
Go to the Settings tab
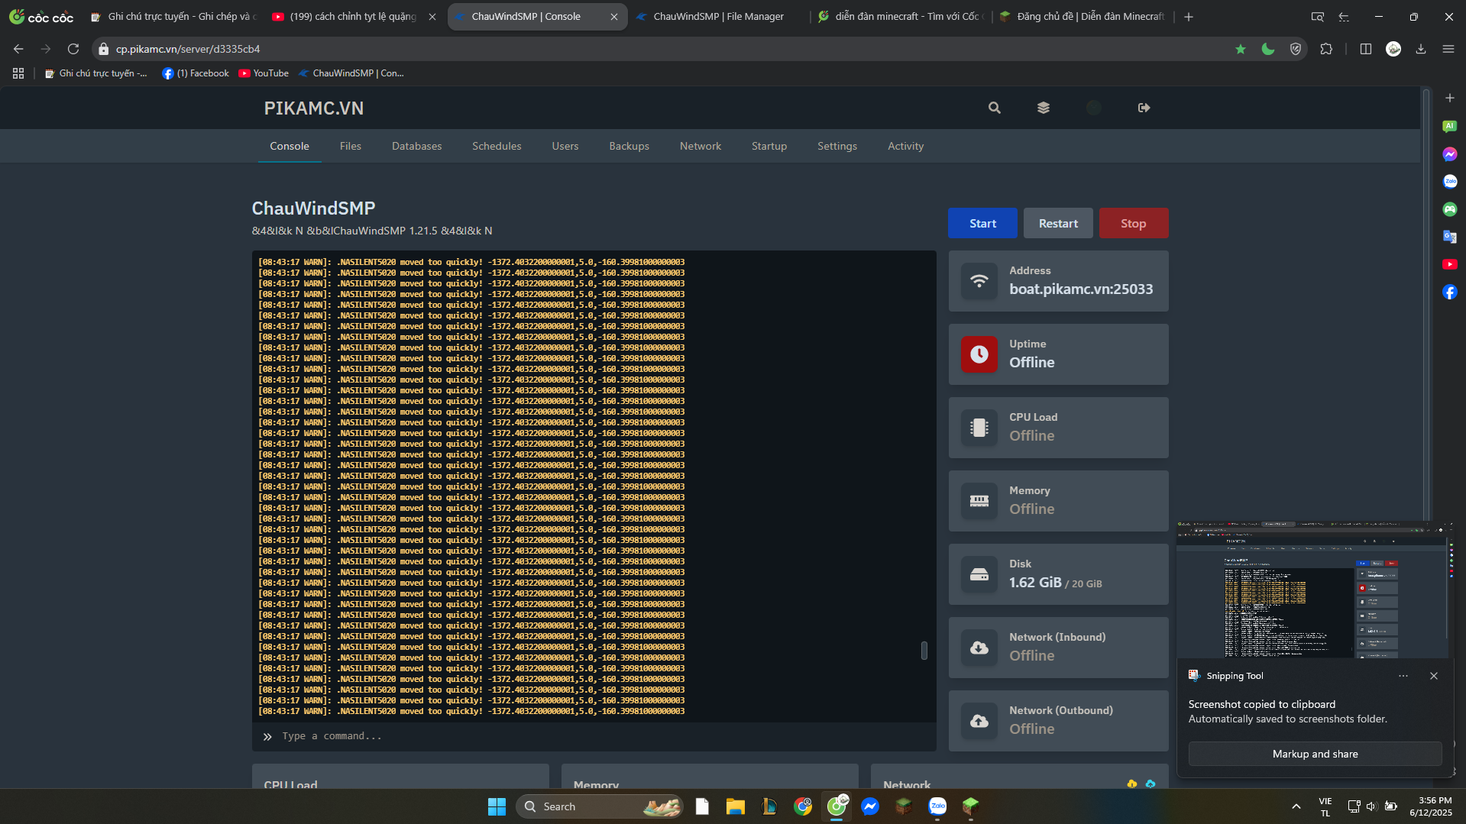pos(837,146)
